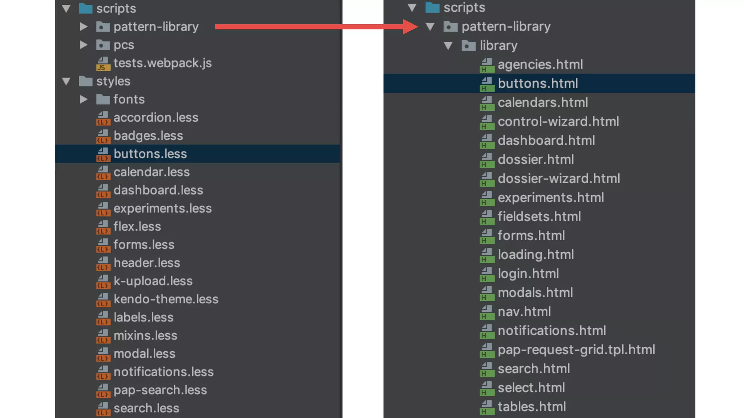Click the HTML file icon beside agencies.html

click(487, 65)
